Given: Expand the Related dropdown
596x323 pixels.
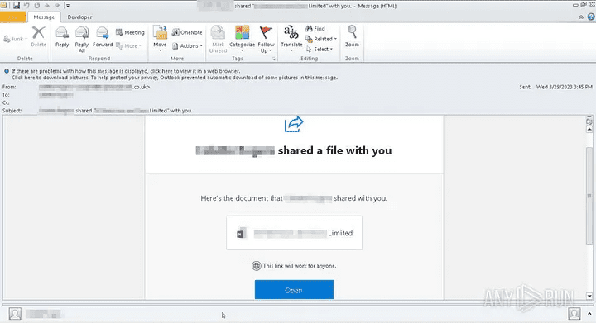Looking at the screenshot, I should 321,39.
